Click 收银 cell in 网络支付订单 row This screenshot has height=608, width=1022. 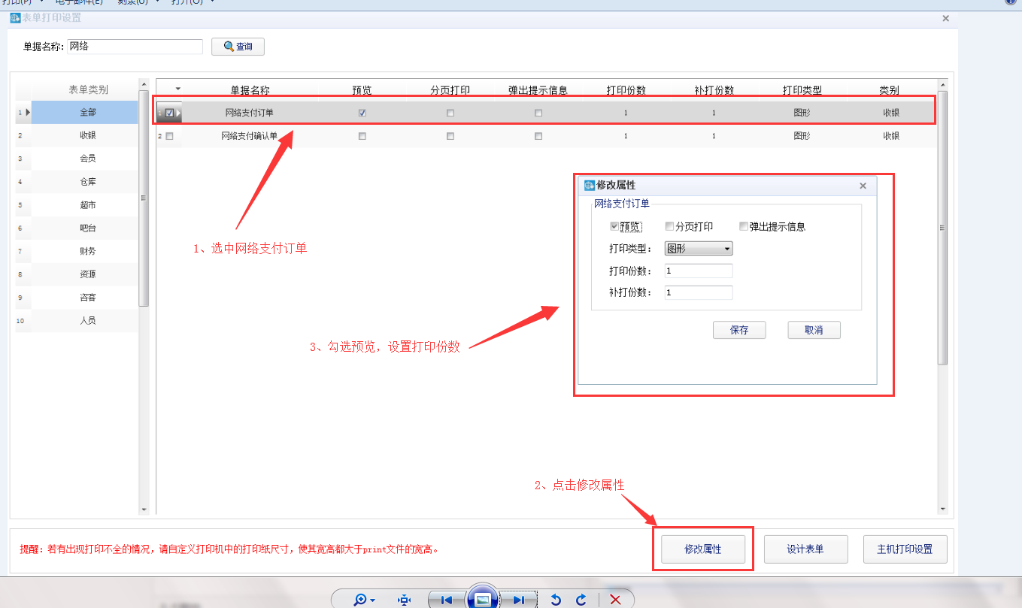coord(891,113)
